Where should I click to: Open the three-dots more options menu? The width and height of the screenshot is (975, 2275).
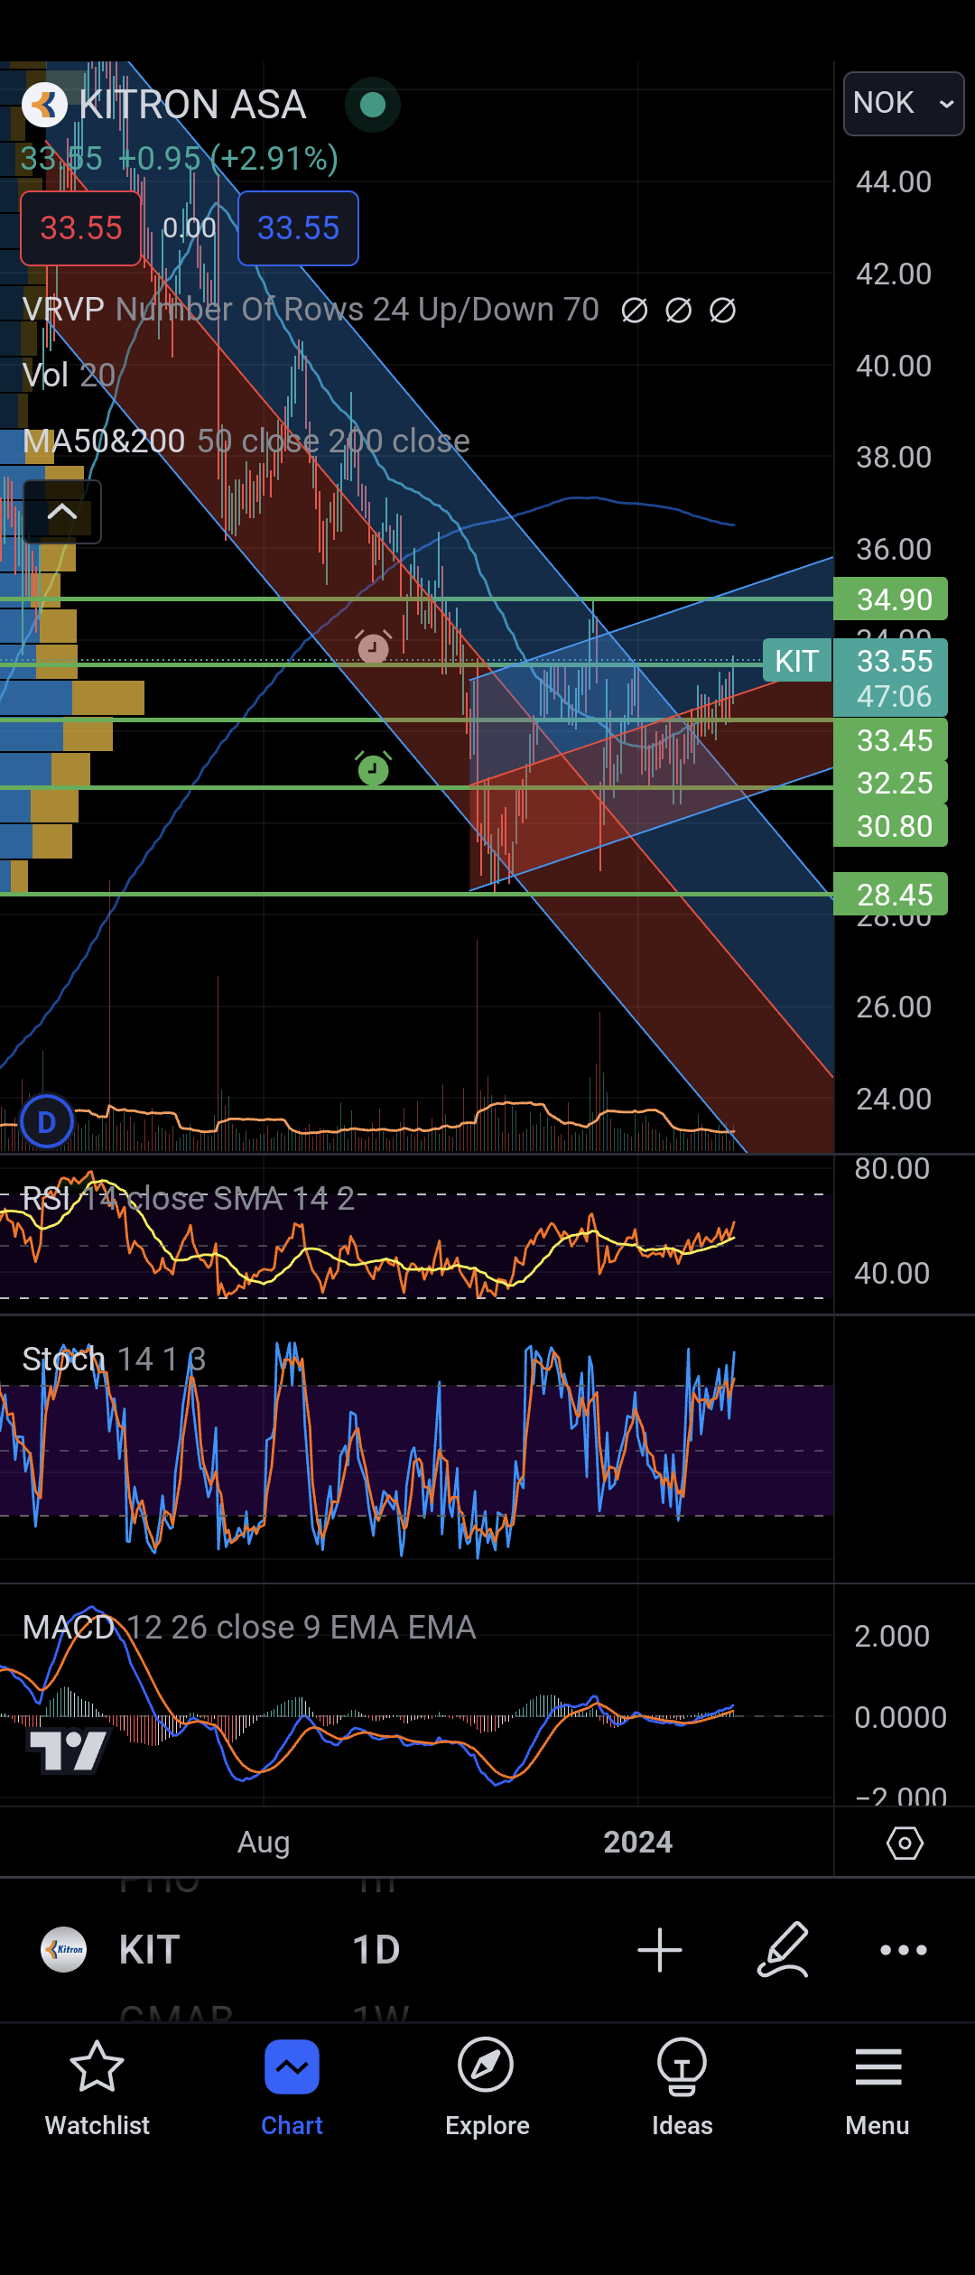(x=903, y=1950)
